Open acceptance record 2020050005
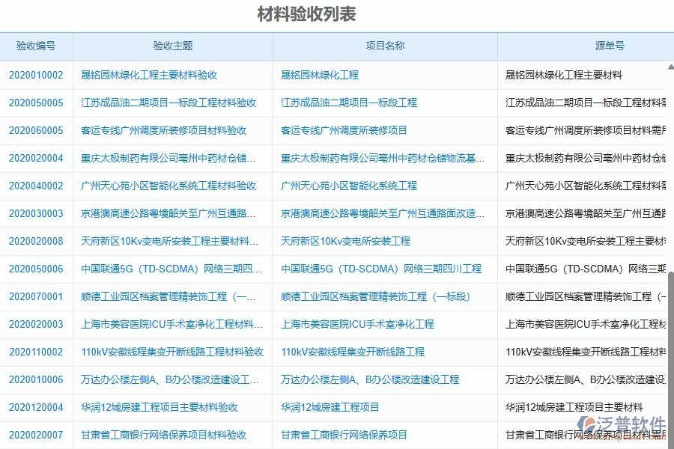Screen dimensions: 674x449 (35, 103)
